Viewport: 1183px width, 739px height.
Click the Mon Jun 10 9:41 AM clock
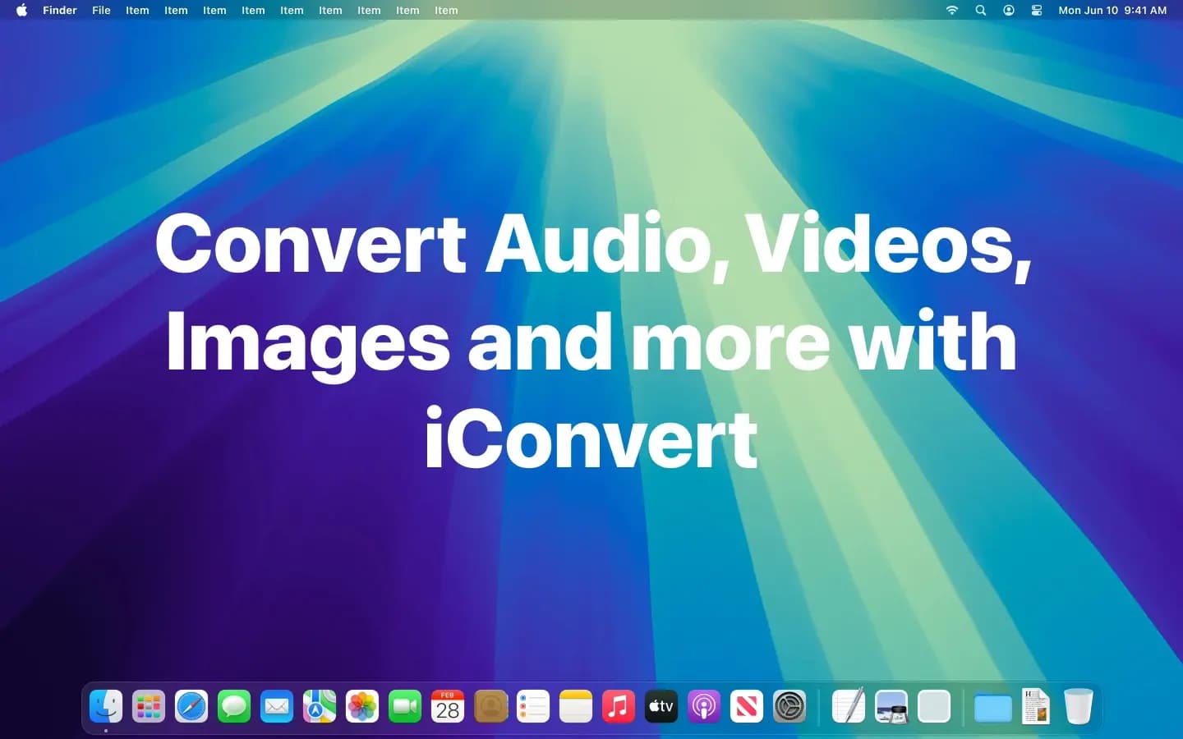pos(1112,10)
